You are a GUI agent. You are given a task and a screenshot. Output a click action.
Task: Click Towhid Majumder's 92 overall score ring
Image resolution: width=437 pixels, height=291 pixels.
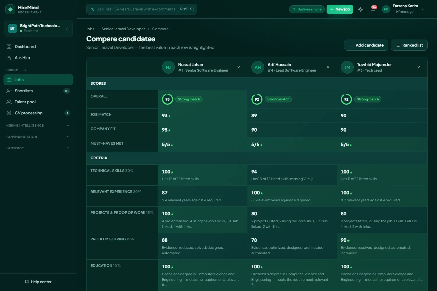346,99
